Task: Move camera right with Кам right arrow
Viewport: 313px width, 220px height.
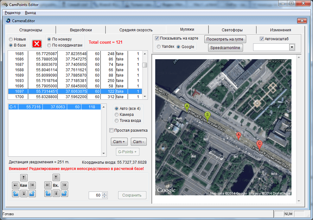Action: (x=32, y=185)
